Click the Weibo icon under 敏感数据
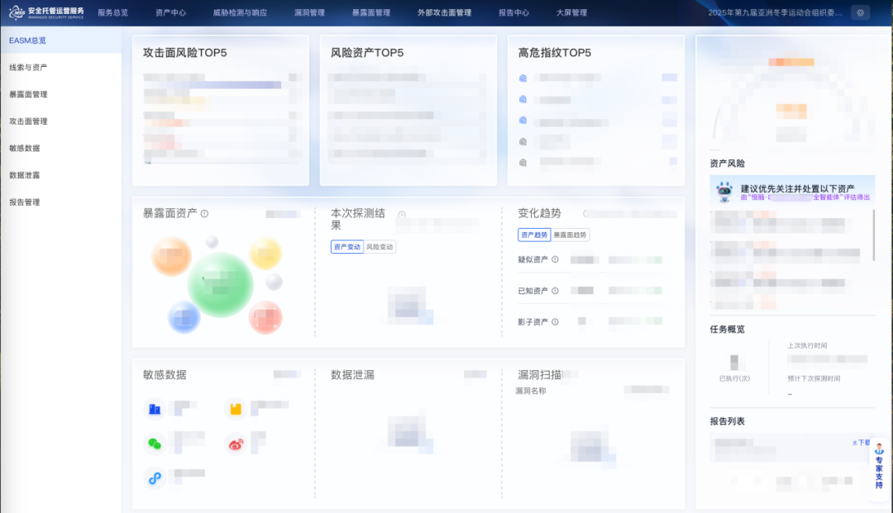This screenshot has width=893, height=513. (236, 444)
